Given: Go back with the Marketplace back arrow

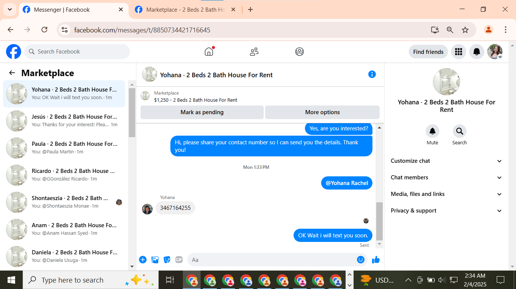Looking at the screenshot, I should pyautogui.click(x=12, y=73).
